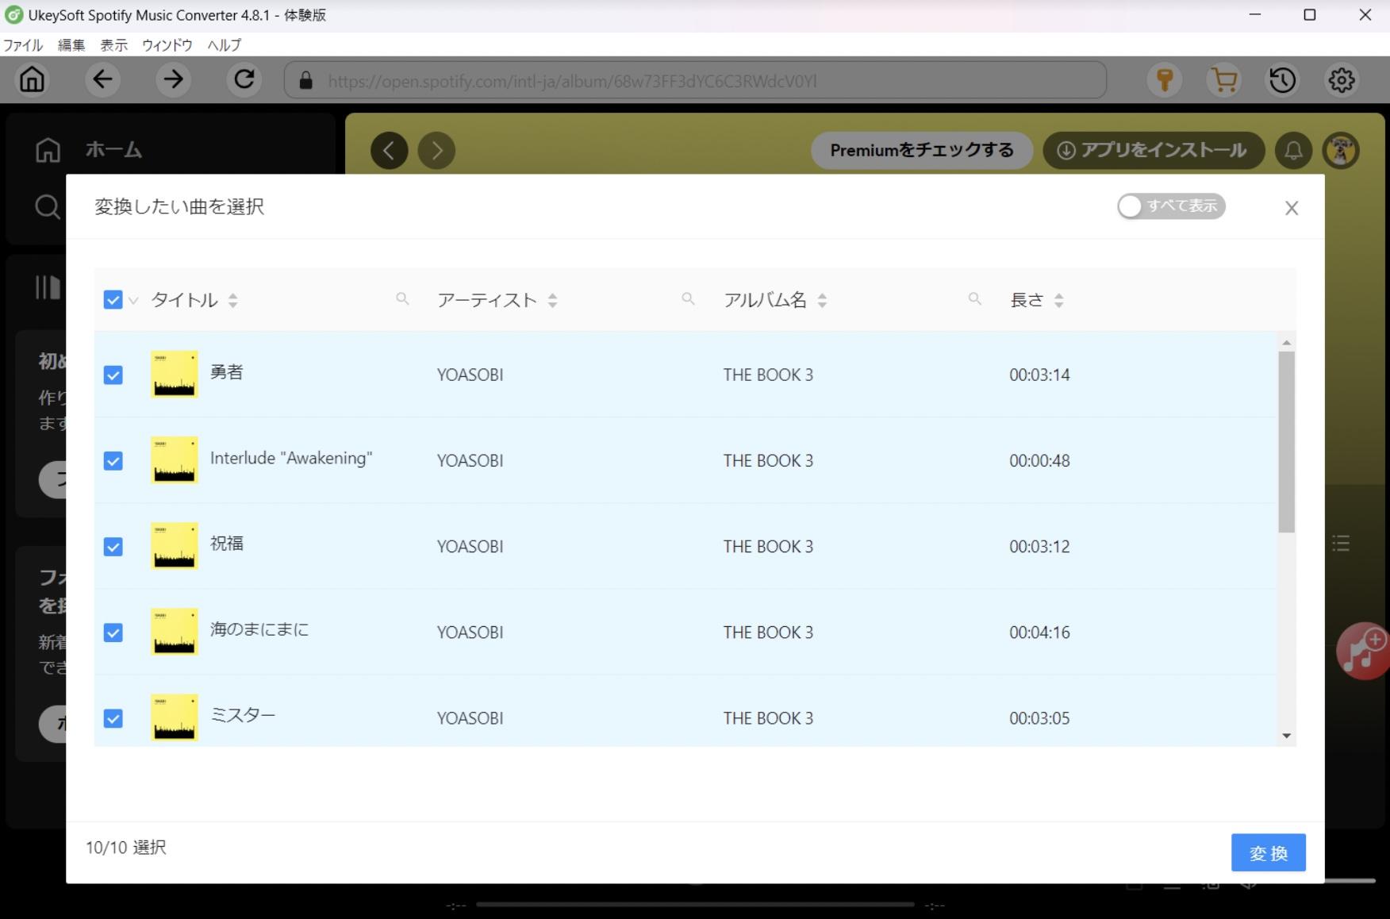Image resolution: width=1390 pixels, height=919 pixels.
Task: Click Spotify back chevron button
Action: (390, 150)
